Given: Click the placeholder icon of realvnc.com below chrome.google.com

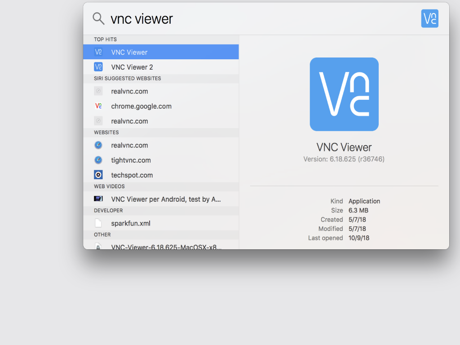Looking at the screenshot, I should 98,121.
